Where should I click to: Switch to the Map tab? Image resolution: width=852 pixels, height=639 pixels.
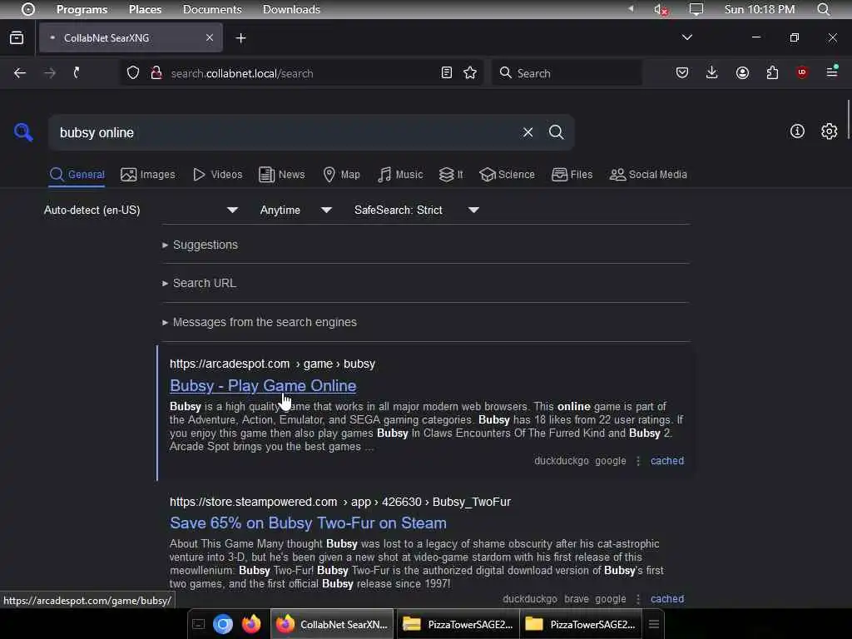pos(341,175)
